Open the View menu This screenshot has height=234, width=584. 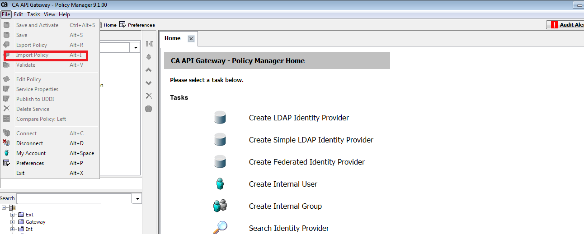50,14
